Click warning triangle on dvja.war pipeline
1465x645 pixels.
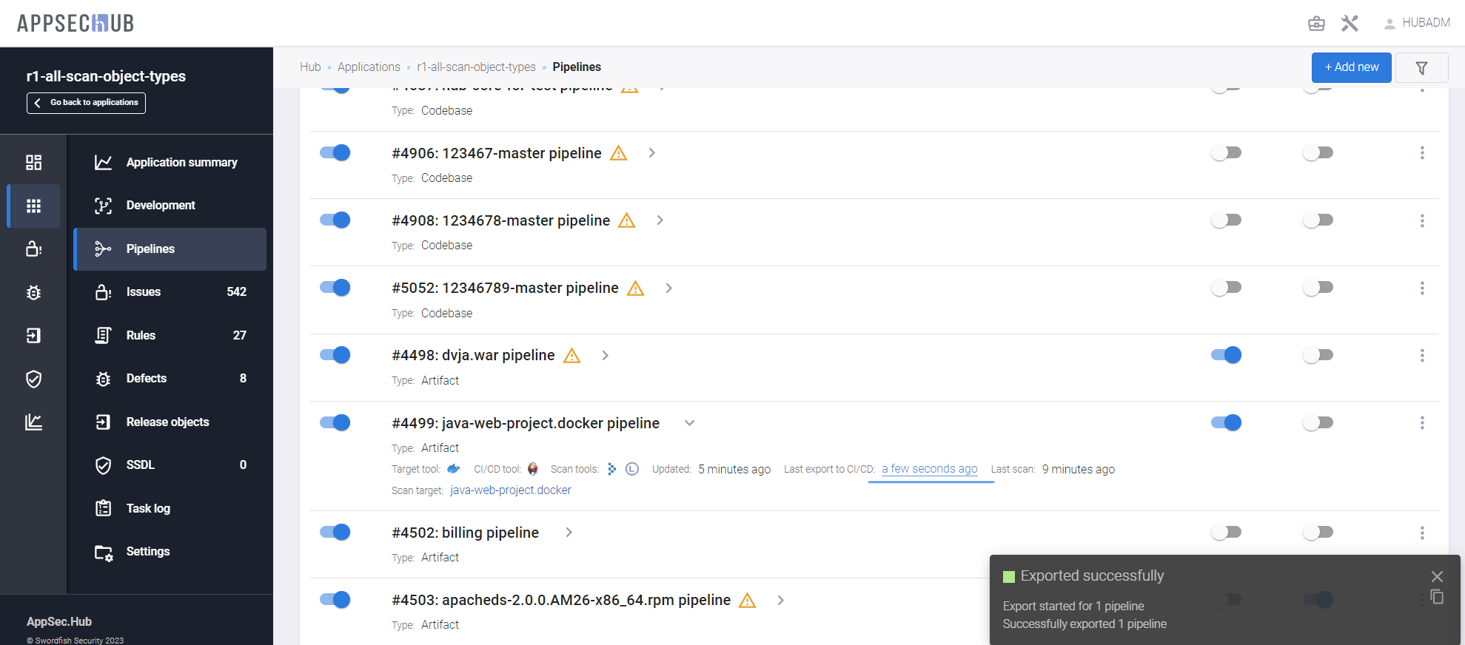[x=571, y=356]
